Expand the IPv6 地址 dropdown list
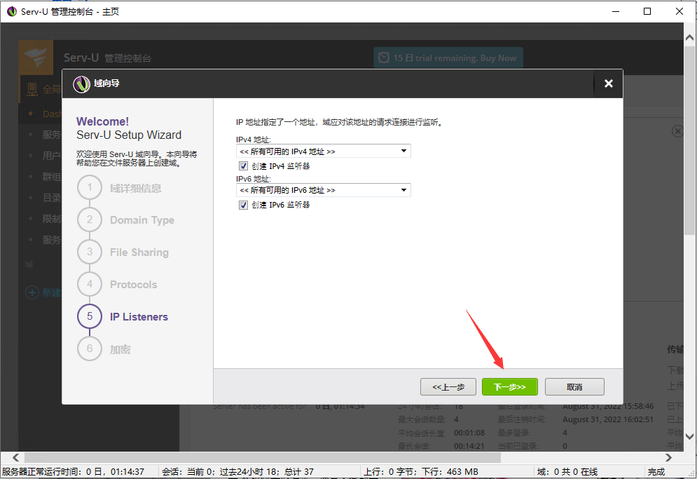 (403, 190)
